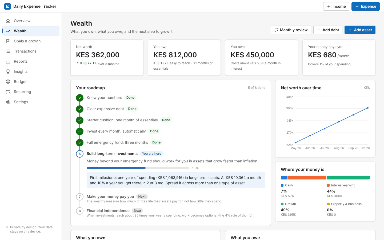Click step 6 circle in the roadmap
The image size is (384, 240).
(x=80, y=154)
